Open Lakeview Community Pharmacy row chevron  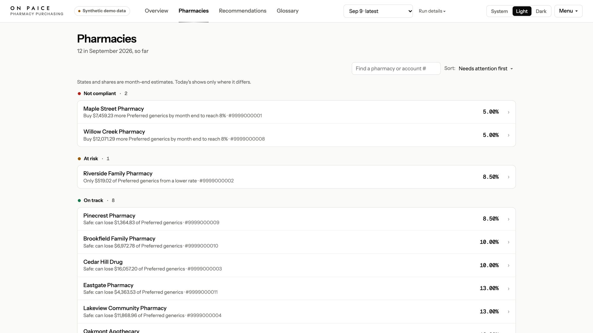pyautogui.click(x=508, y=312)
